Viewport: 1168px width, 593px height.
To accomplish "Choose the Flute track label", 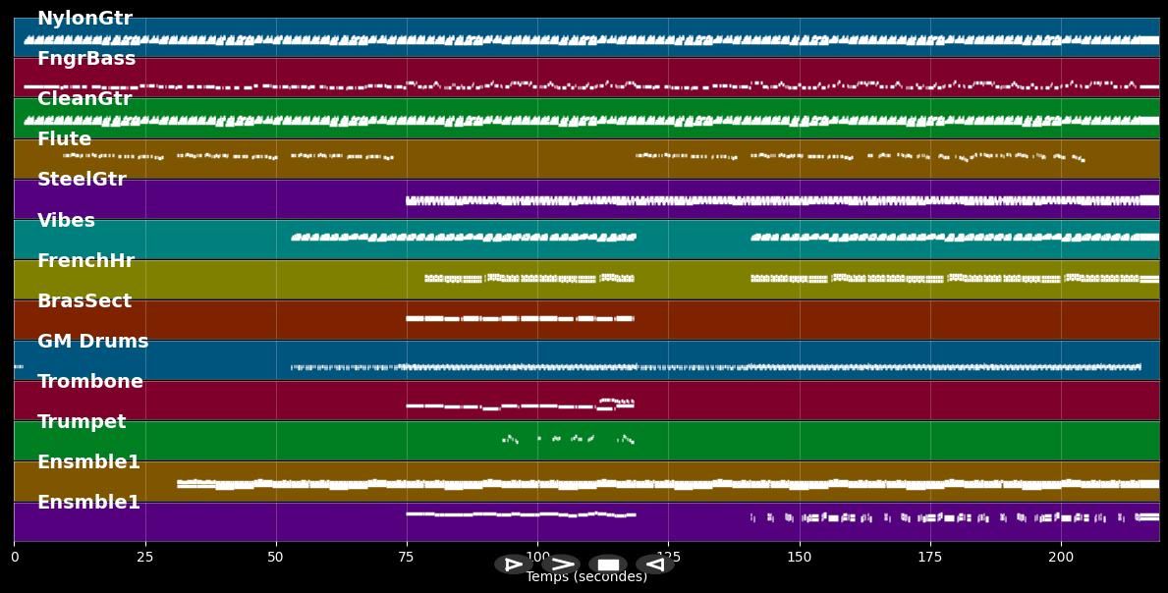I will (x=64, y=139).
